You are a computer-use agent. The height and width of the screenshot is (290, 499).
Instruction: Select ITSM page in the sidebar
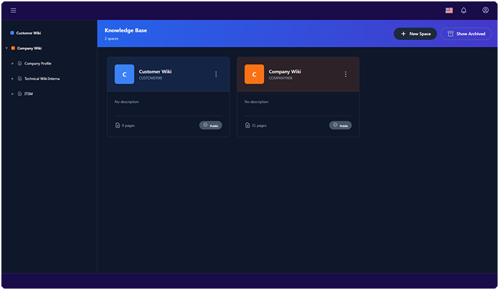[x=29, y=94]
